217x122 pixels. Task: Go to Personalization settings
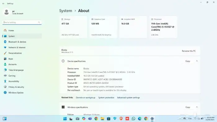click(22, 53)
